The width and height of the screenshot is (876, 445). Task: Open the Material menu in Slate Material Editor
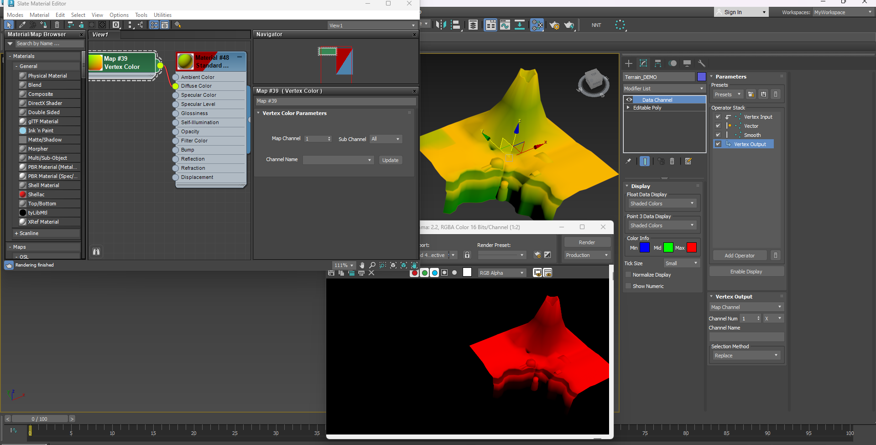(x=40, y=15)
